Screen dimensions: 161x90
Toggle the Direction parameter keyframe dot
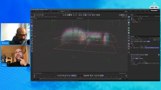pyautogui.click(x=131, y=63)
